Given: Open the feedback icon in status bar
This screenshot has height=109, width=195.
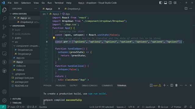Looking at the screenshot, I should (185, 107).
